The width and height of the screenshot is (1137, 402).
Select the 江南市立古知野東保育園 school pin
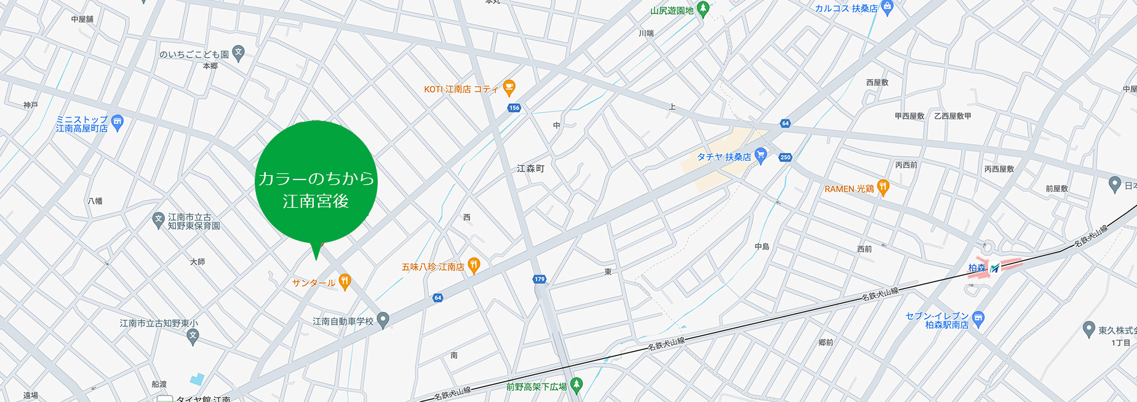tap(158, 219)
